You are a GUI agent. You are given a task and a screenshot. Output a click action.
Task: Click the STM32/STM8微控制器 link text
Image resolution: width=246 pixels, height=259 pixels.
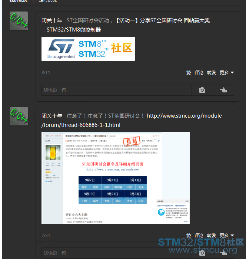[x=74, y=30]
